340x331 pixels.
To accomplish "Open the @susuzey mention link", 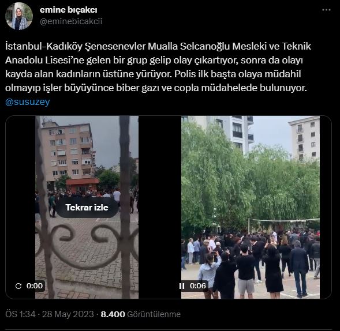I will pyautogui.click(x=28, y=102).
